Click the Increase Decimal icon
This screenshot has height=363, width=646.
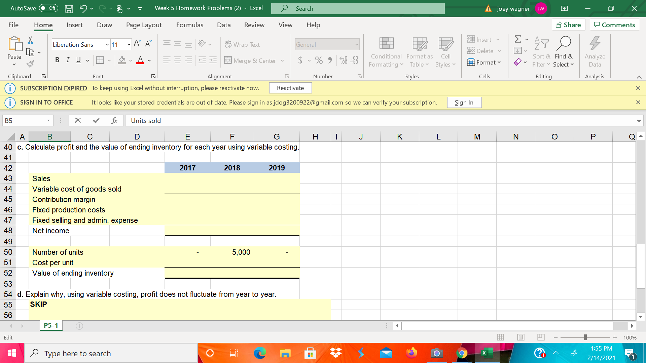344,61
